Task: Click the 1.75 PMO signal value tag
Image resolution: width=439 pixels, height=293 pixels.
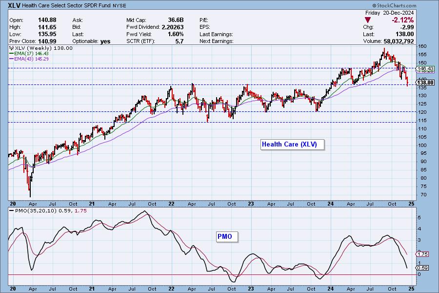Action: (422, 254)
